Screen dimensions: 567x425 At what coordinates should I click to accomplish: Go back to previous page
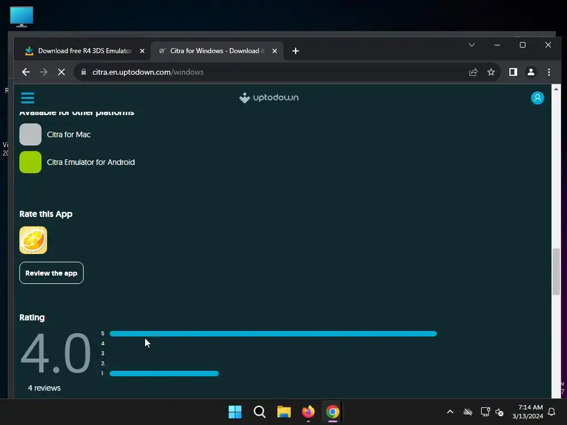point(25,72)
